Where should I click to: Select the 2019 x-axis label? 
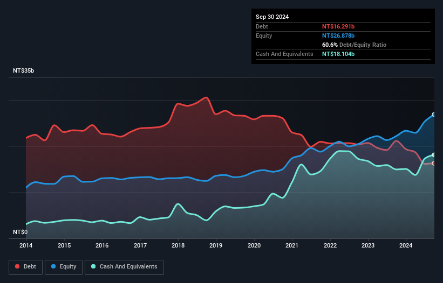pyautogui.click(x=216, y=245)
